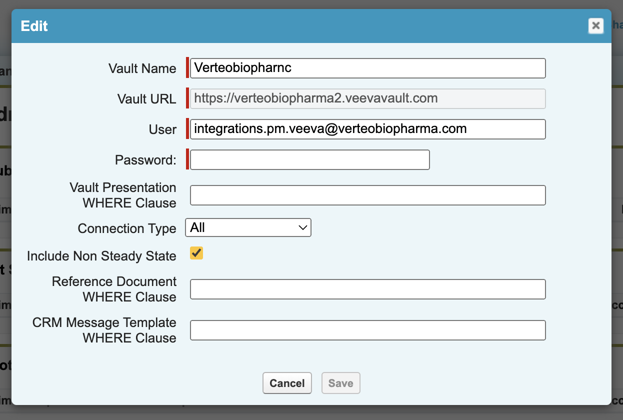This screenshot has width=623, height=420.
Task: Click the Vault Name label
Action: 142,68
